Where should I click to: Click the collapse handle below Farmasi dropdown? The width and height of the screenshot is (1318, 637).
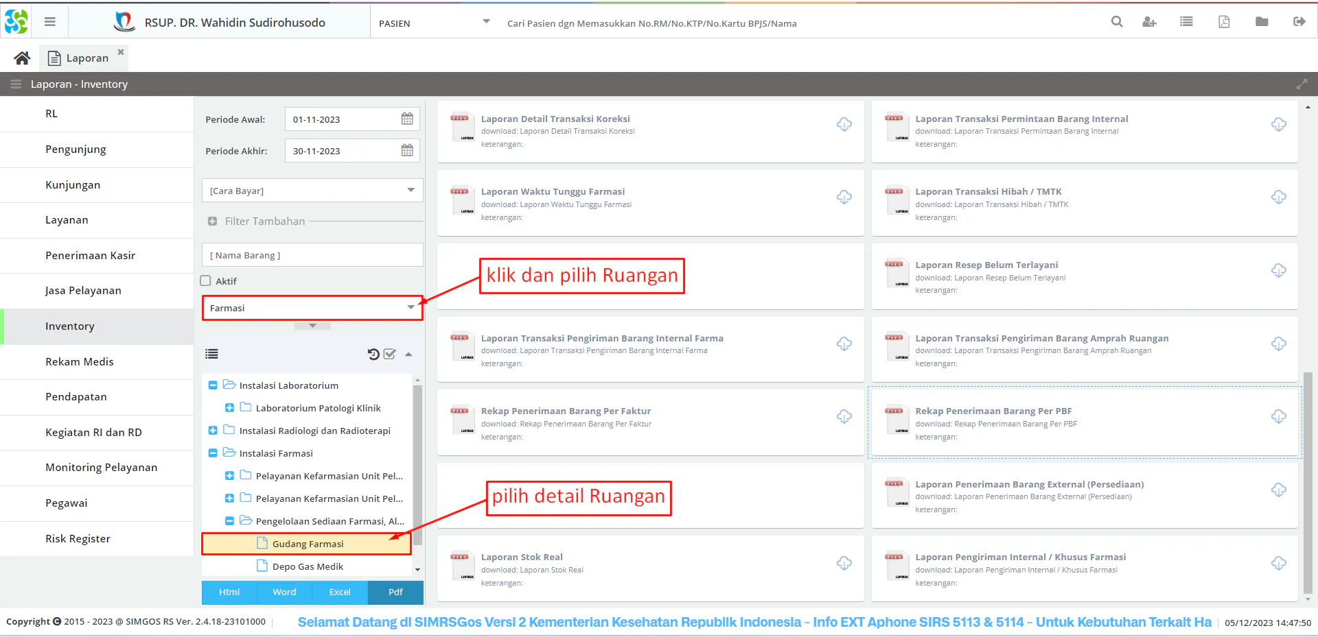pos(312,326)
